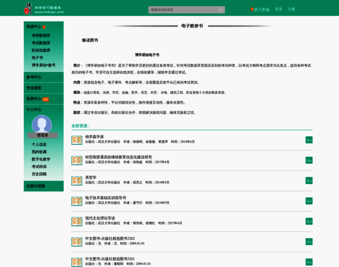Screen dimensions: 339x267
Task: Click the book icon beside 美哲学
Action: coord(77,181)
